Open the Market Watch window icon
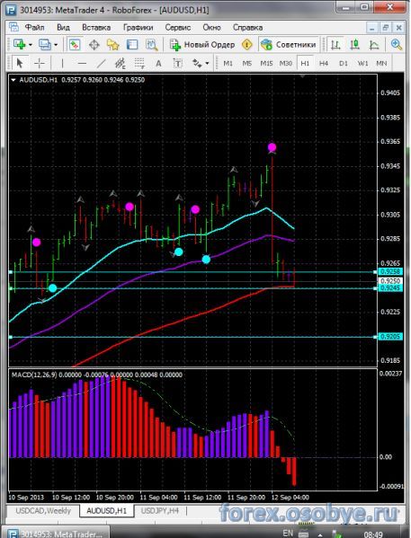Screen dimensions: 411x538 [74, 45]
